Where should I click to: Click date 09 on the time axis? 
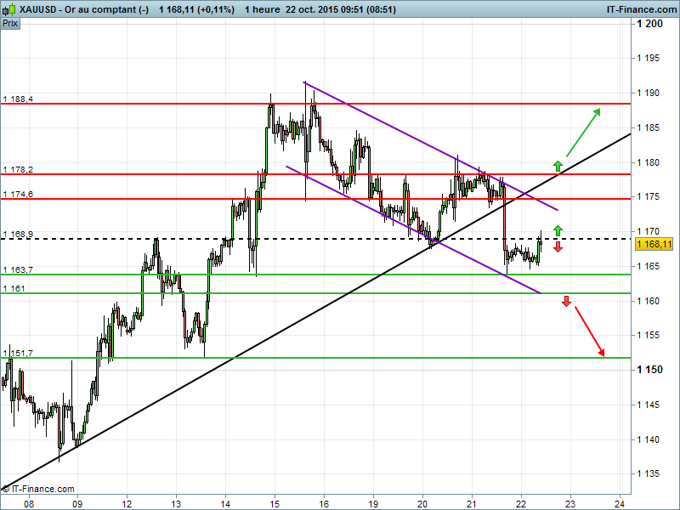coord(77,504)
